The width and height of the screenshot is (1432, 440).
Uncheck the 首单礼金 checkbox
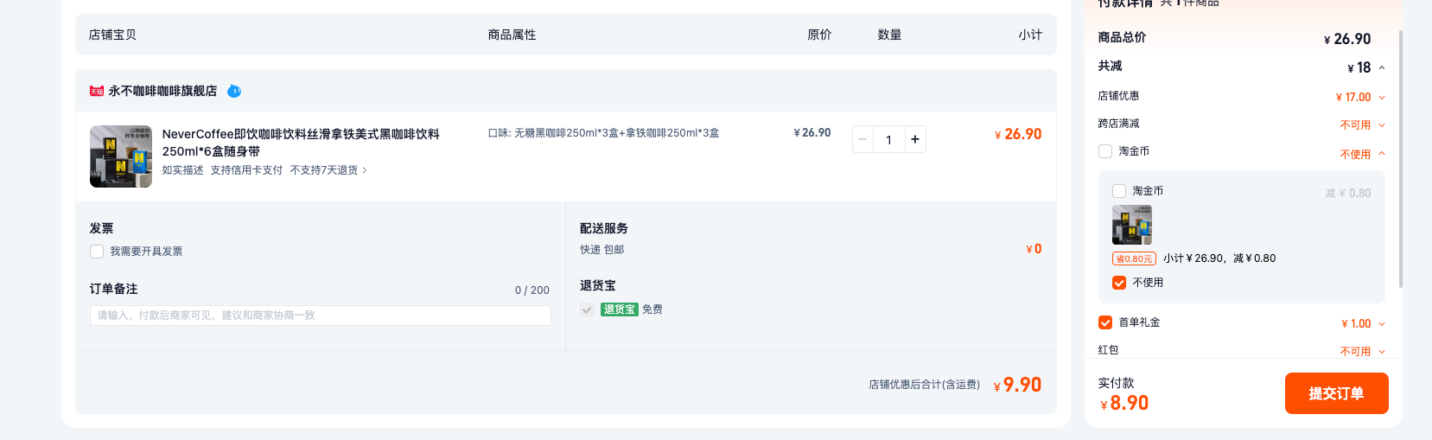click(1105, 322)
